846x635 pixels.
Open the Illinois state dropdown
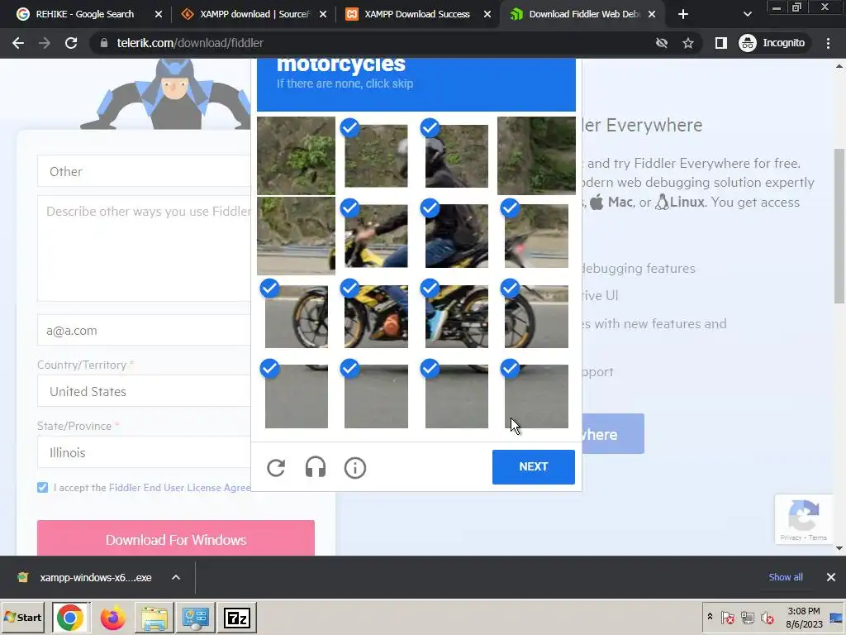point(144,452)
